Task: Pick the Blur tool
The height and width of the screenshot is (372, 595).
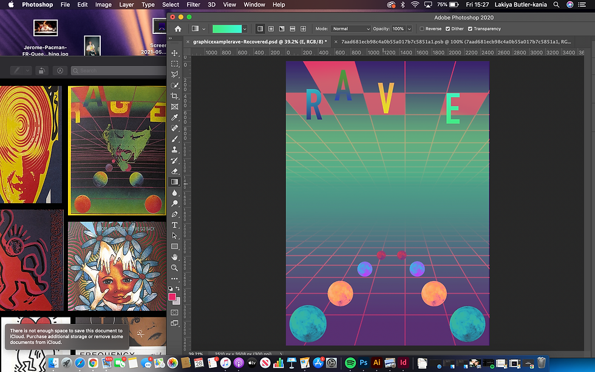Action: click(x=175, y=192)
